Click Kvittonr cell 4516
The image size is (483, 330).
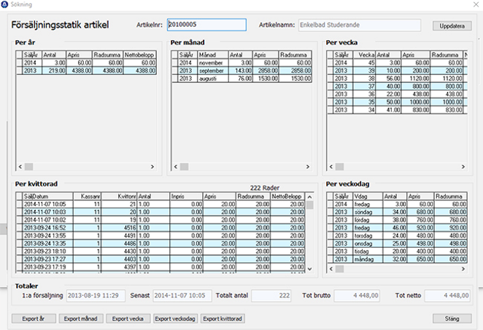[x=119, y=228]
